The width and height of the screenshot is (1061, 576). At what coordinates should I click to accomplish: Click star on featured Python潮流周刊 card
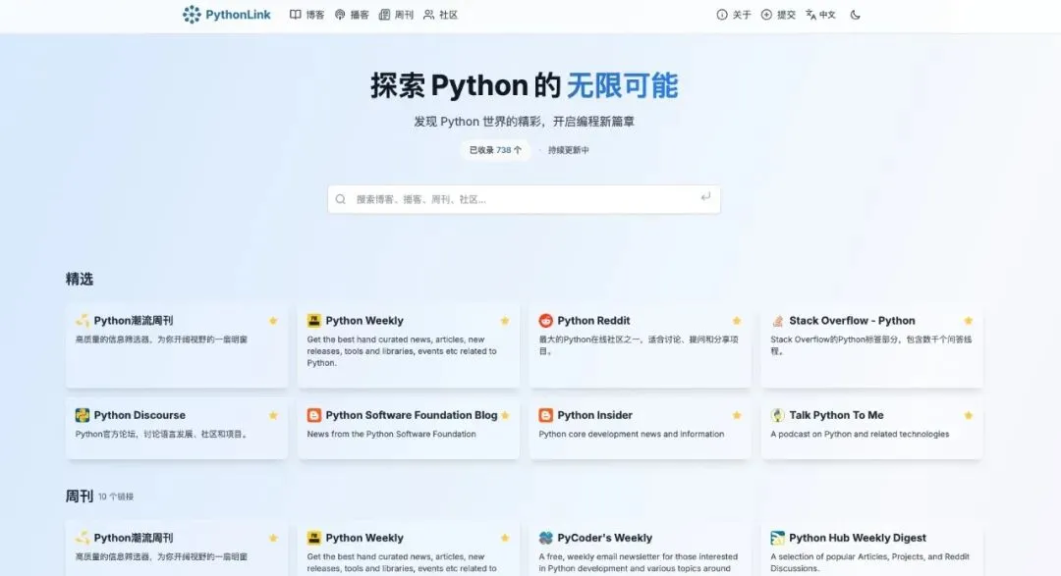(x=273, y=321)
